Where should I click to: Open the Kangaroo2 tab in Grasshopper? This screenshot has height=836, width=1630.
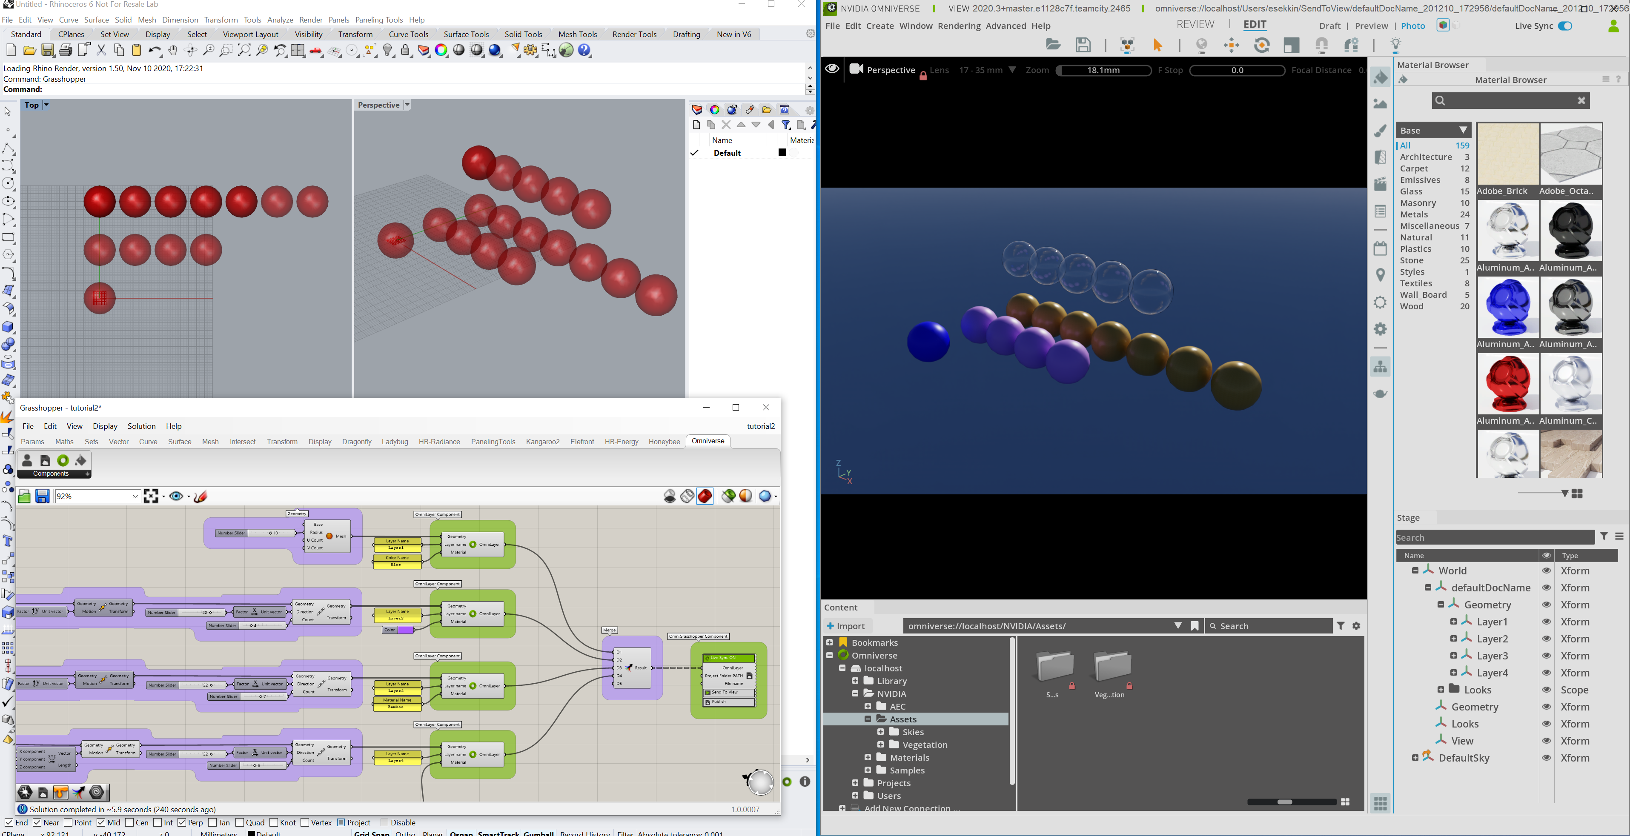tap(542, 442)
